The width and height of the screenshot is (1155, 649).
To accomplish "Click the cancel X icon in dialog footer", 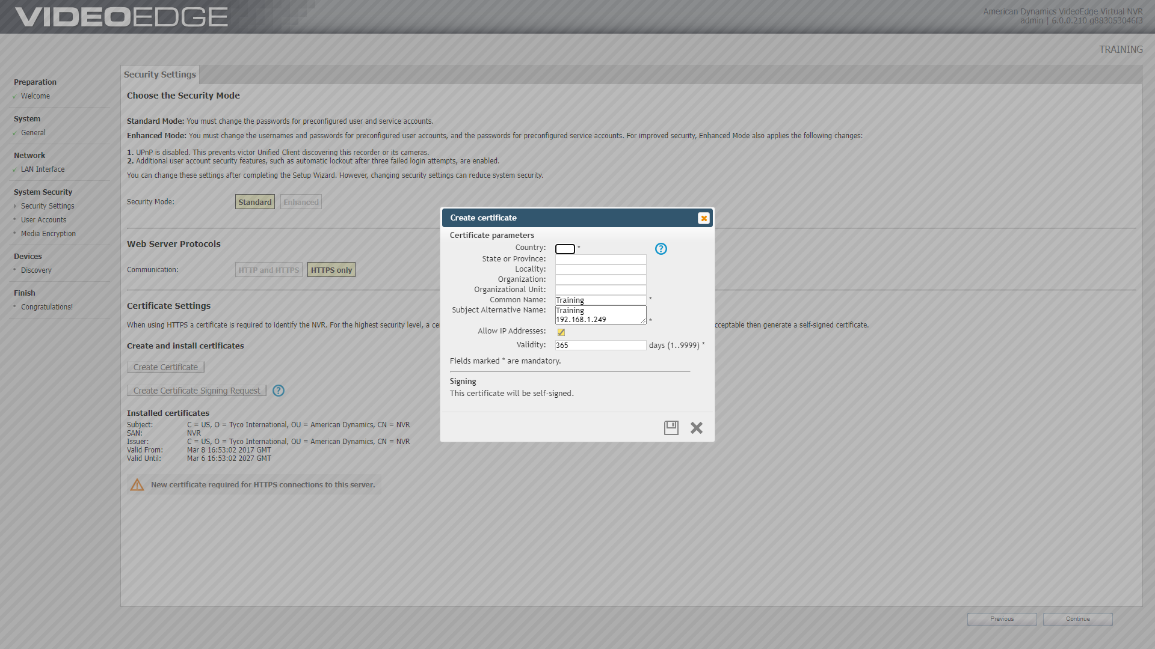I will [697, 428].
